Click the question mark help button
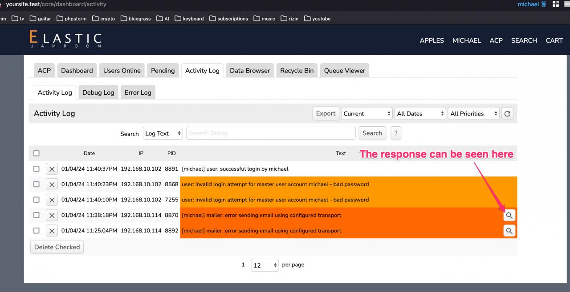Screen dimensions: 570x292 coord(395,133)
